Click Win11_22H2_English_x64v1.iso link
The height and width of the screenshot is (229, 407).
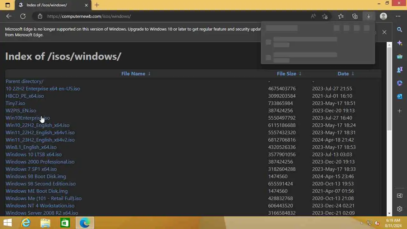click(40, 132)
